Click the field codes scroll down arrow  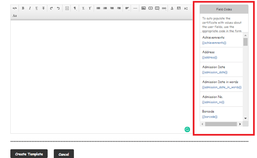[245, 118]
